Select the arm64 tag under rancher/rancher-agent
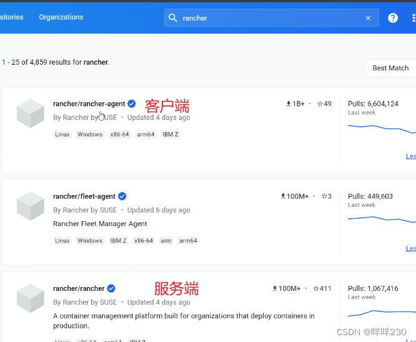Image resolution: width=416 pixels, height=342 pixels. (x=146, y=135)
